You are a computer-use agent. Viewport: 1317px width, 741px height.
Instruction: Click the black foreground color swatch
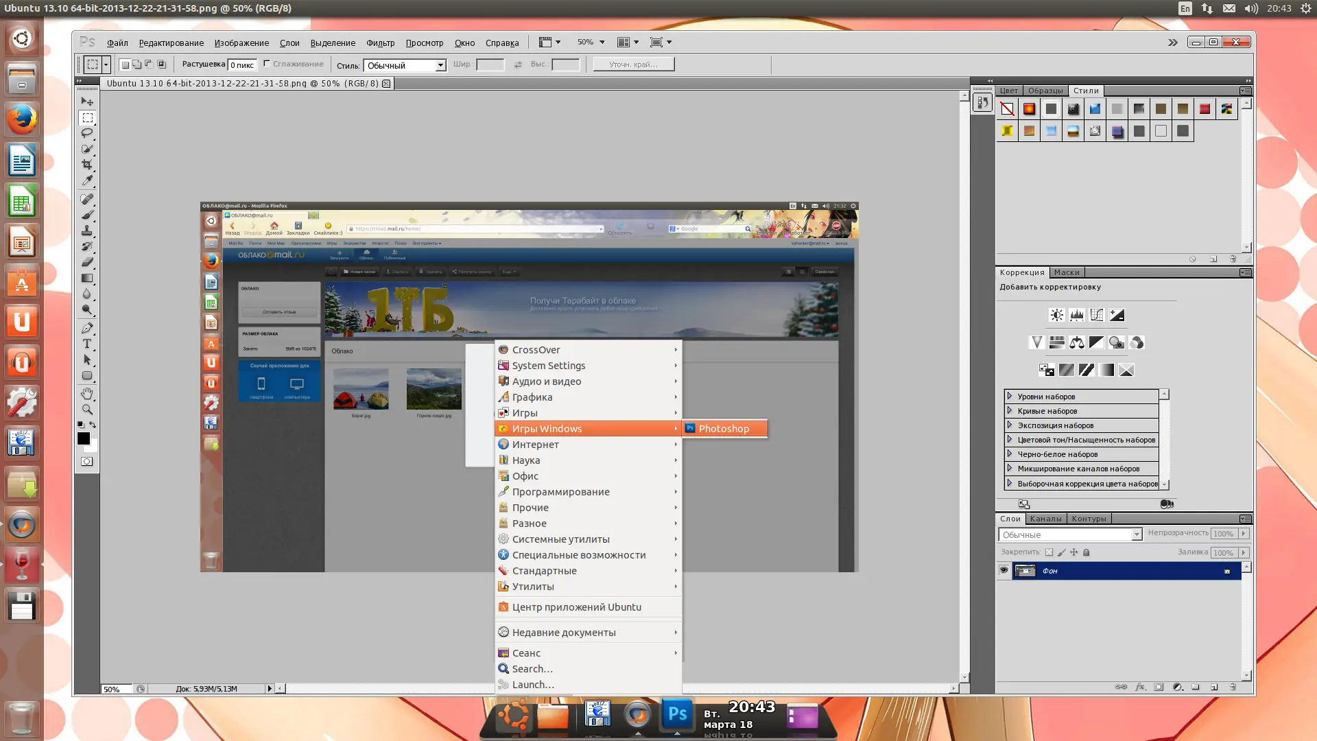[84, 438]
